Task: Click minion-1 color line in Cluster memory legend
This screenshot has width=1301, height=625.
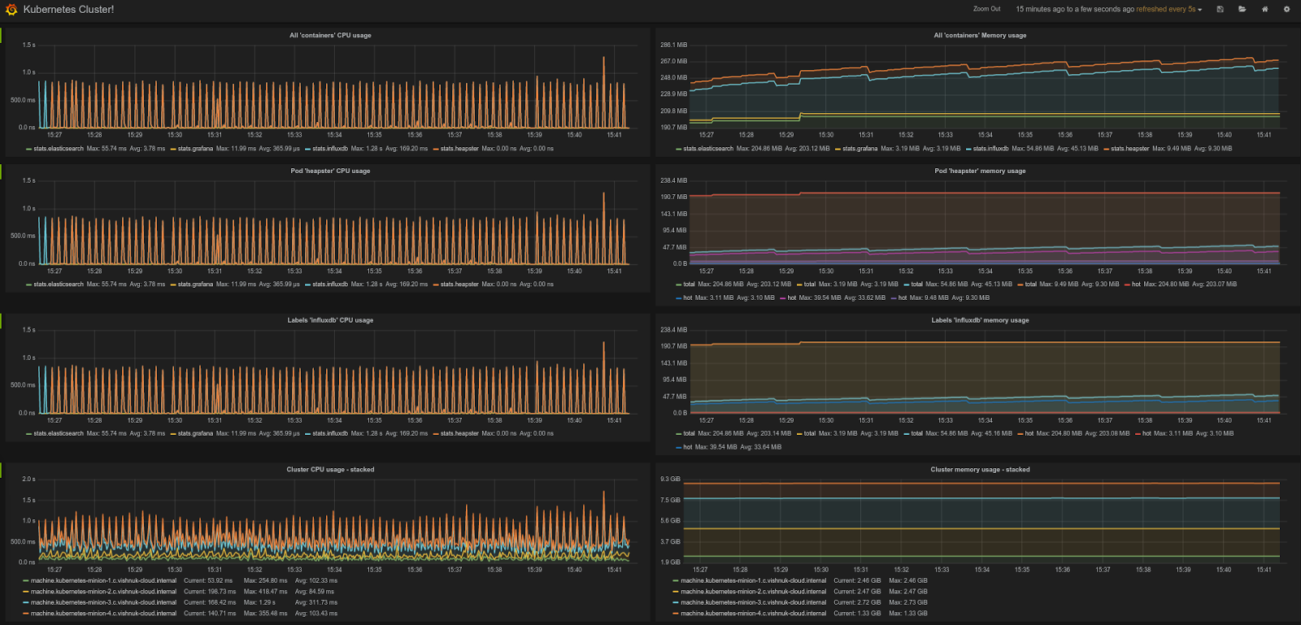Action: (x=676, y=581)
